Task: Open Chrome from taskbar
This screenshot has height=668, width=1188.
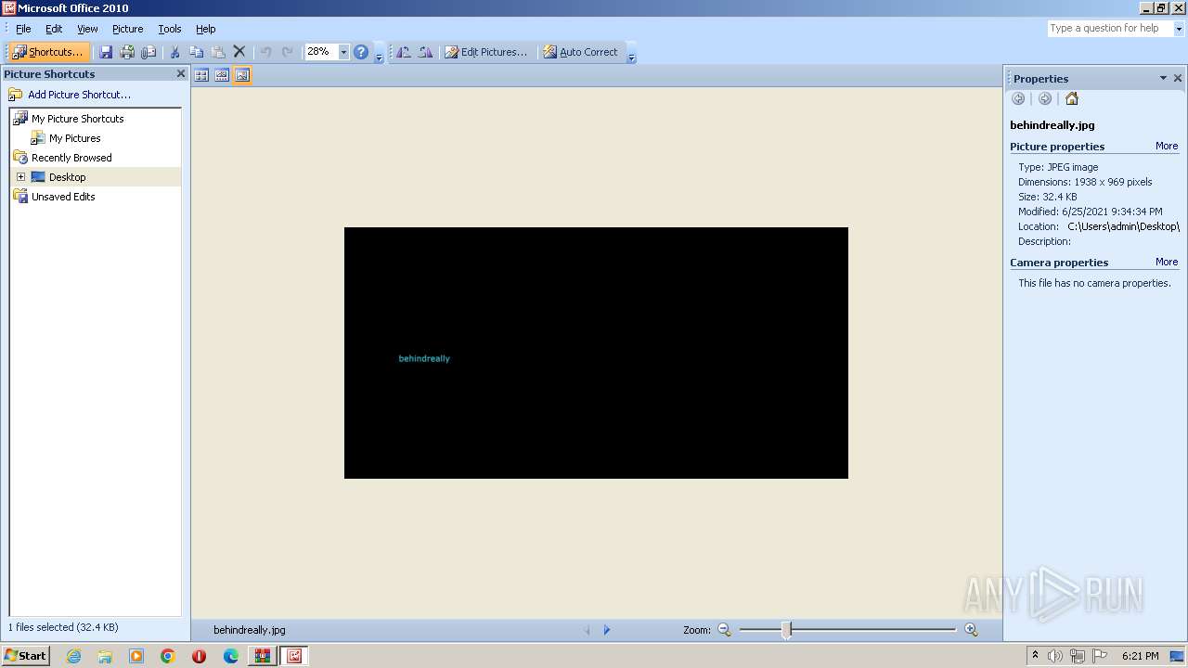Action: [x=167, y=656]
